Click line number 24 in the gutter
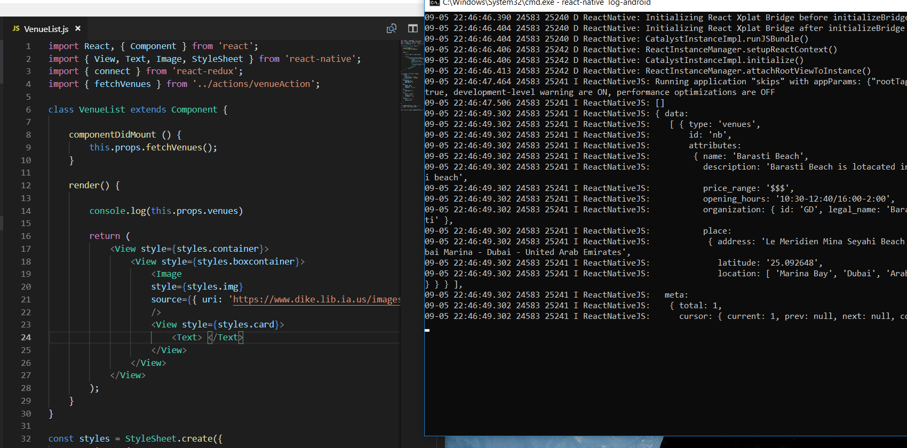 26,337
